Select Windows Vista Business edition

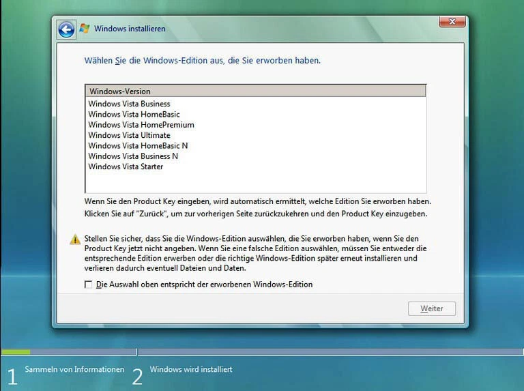pos(256,104)
